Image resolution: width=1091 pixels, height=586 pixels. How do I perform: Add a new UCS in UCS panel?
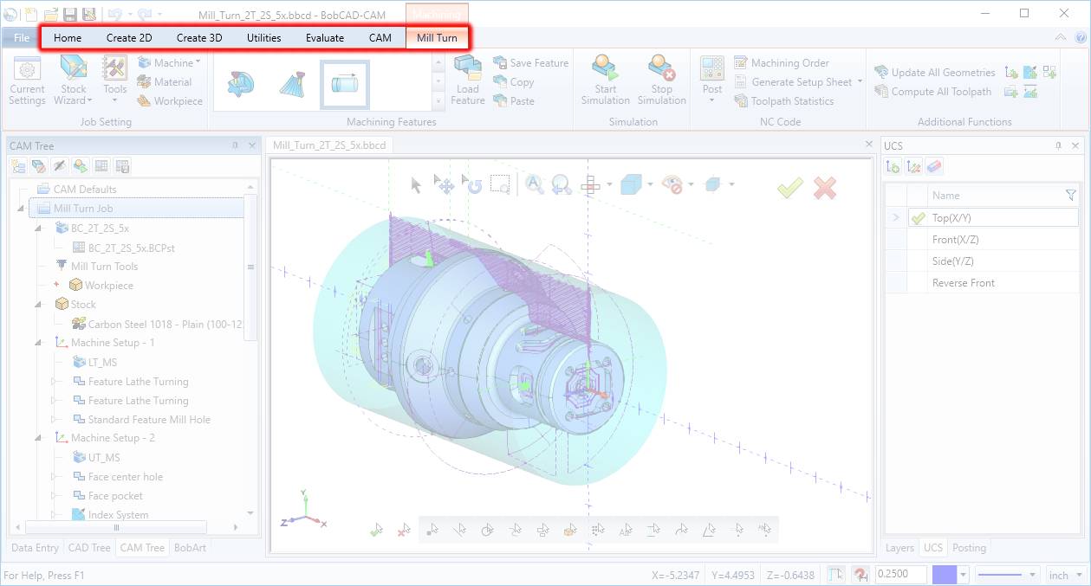tap(893, 167)
